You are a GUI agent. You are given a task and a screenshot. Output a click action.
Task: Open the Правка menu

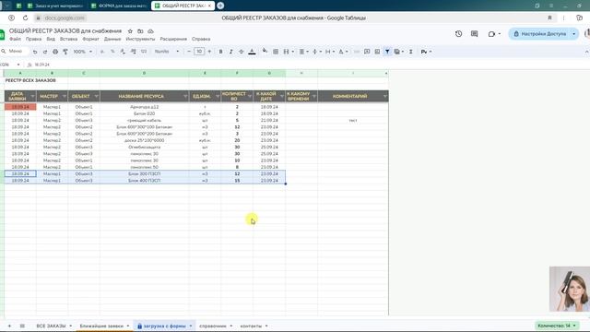[33, 39]
